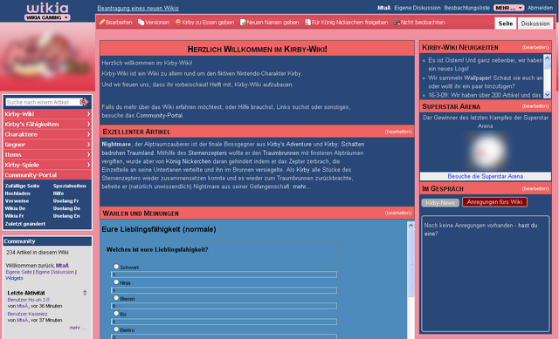Edit Im Gespräch section (bearbeiten)

[x=535, y=188]
